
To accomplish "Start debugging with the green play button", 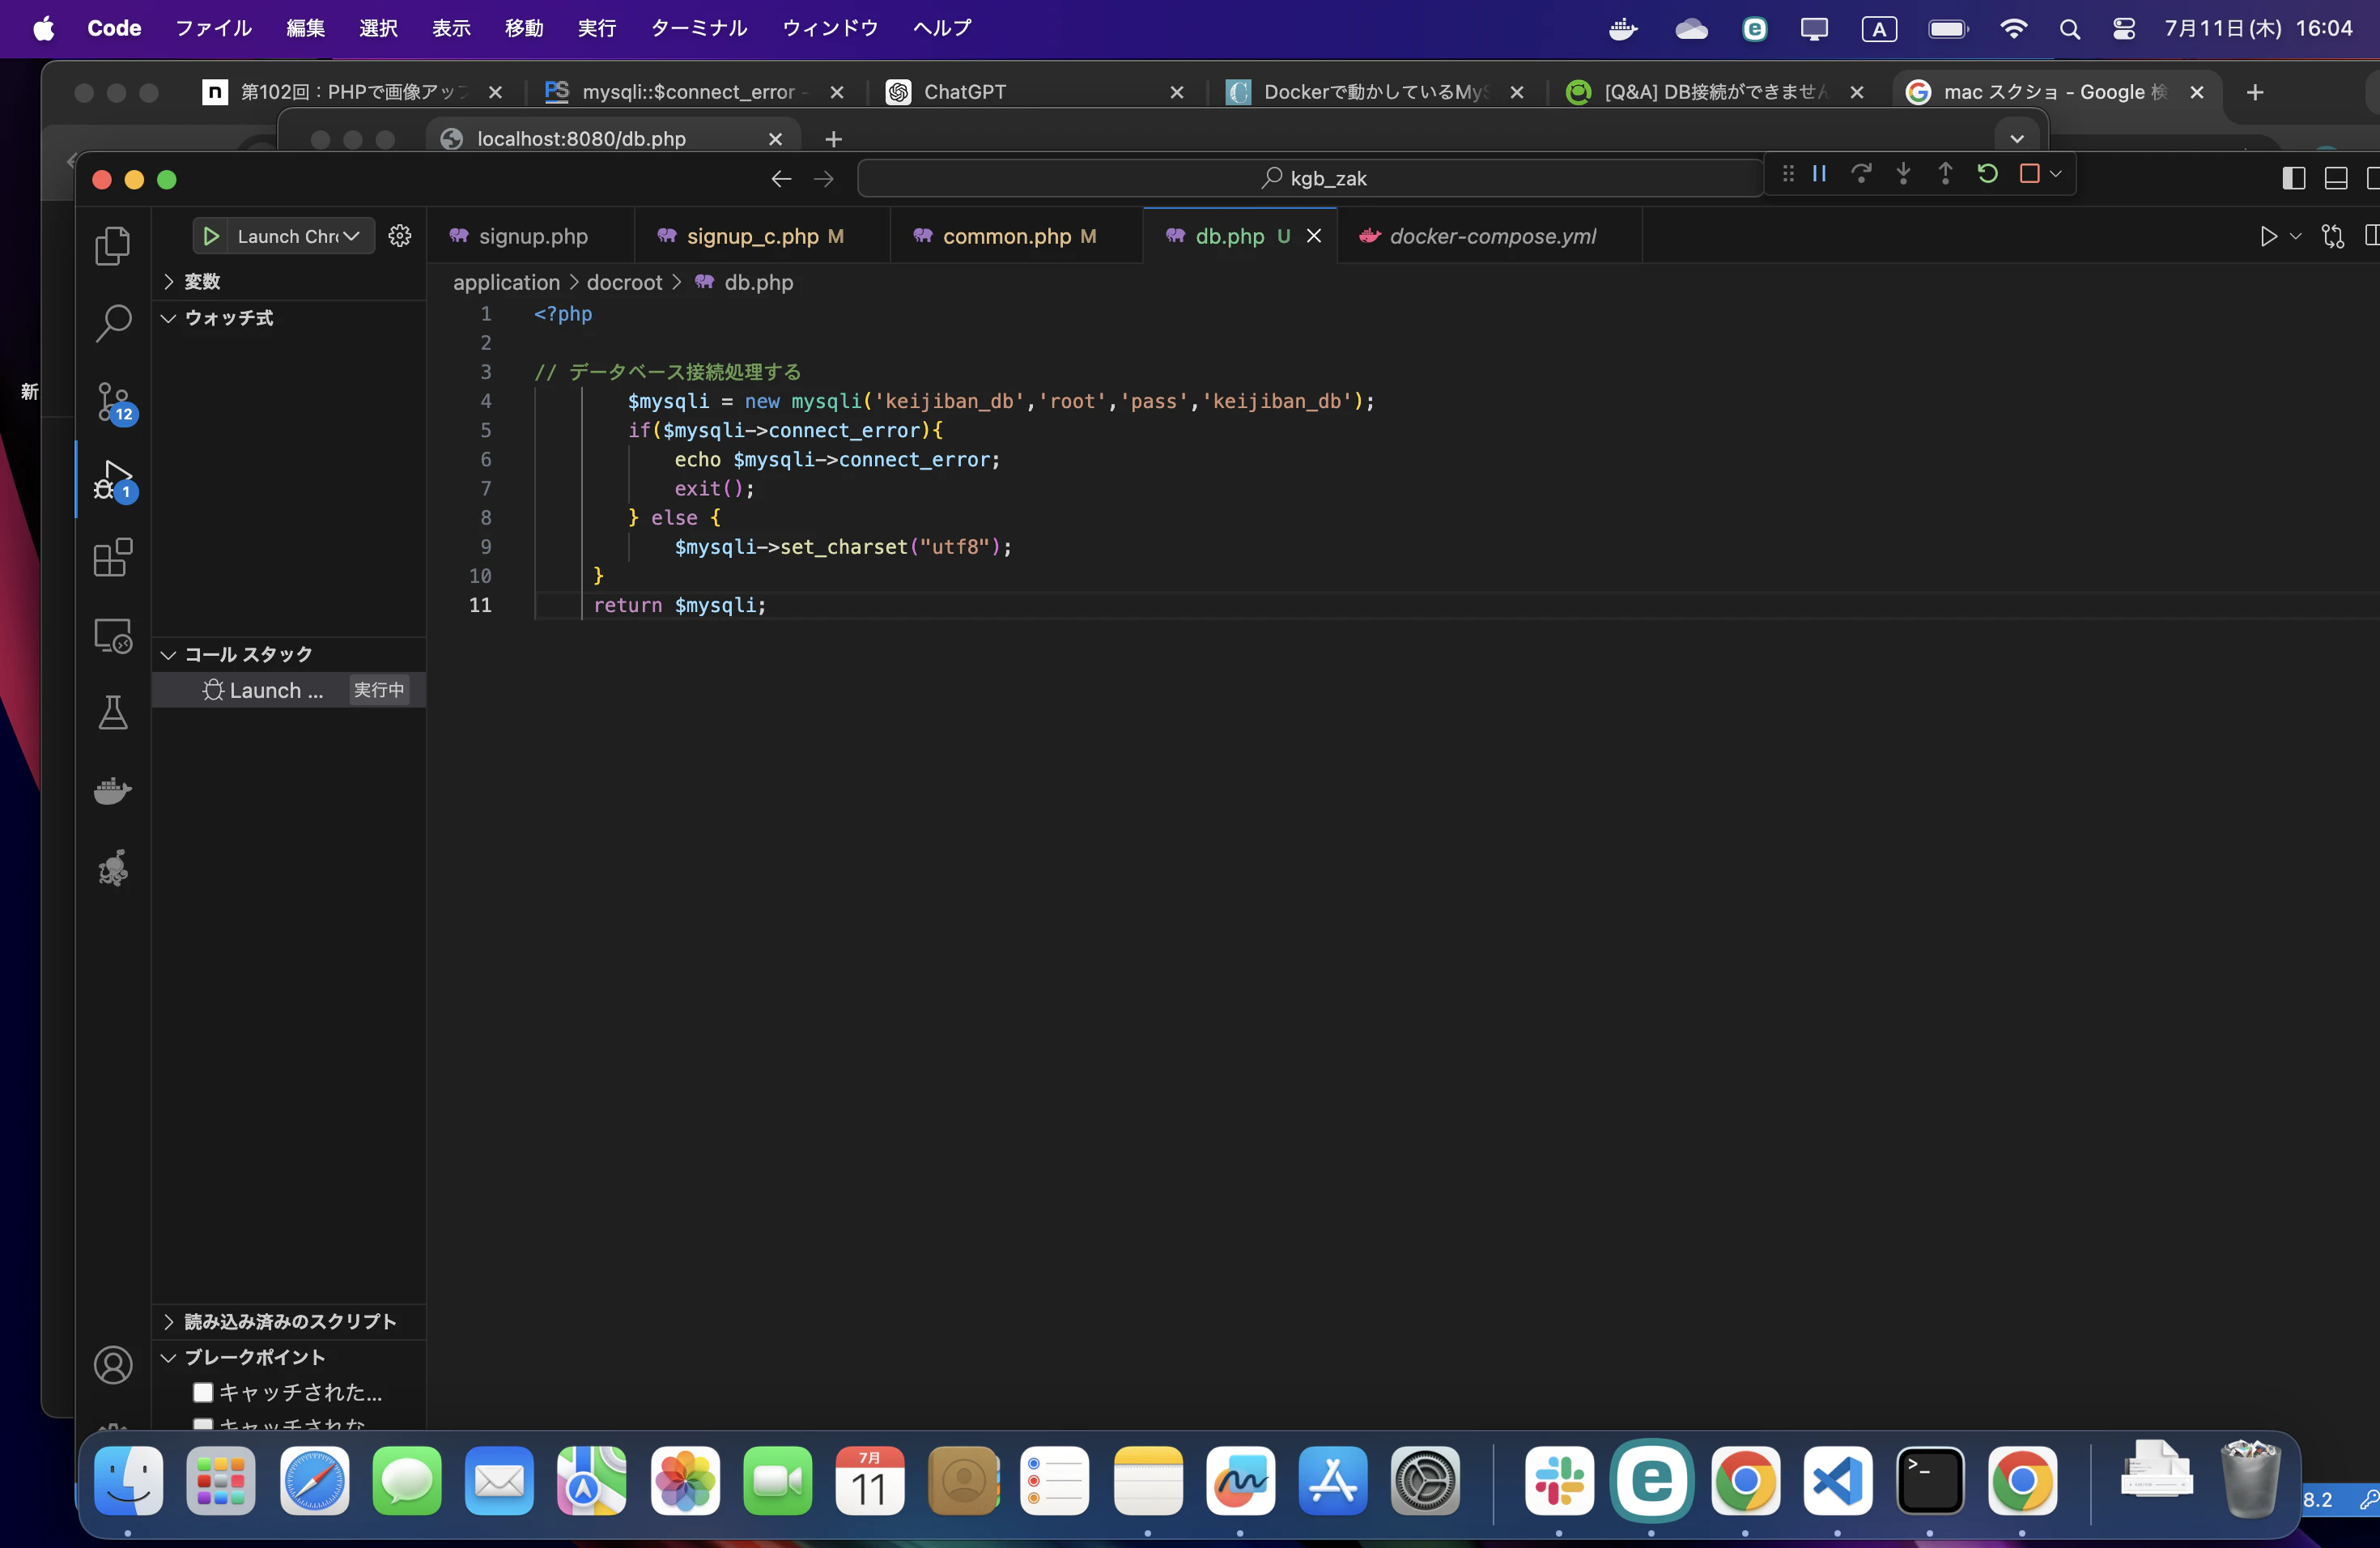I will (211, 236).
